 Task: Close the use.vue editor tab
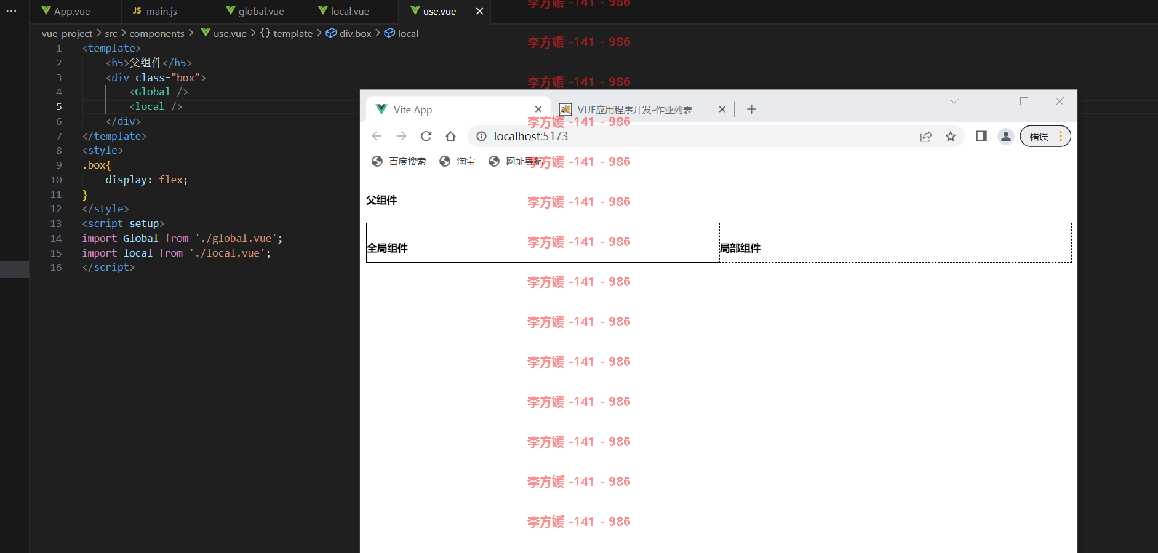point(479,11)
